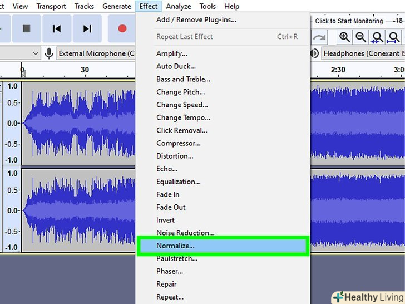Viewport: 405px width, 304px height.
Task: Select the Repeat... effect
Action: click(223, 297)
